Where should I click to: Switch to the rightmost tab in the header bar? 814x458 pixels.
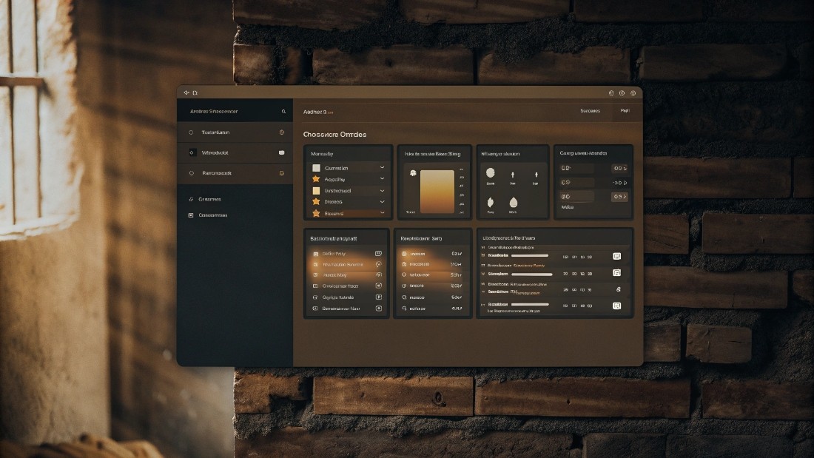[x=625, y=111]
